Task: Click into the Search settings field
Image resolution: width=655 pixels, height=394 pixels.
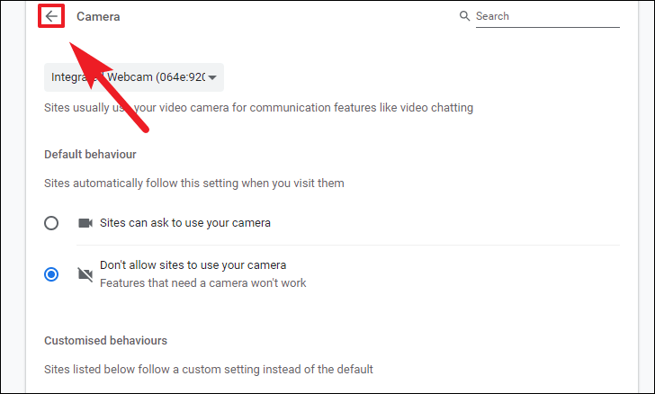Action: point(548,16)
